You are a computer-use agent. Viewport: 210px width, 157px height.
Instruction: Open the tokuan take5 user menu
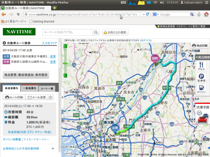[192, 3]
